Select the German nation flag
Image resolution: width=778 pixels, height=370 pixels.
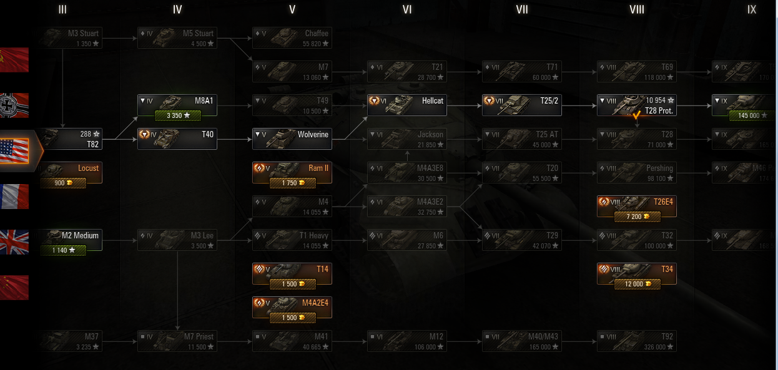click(x=14, y=105)
